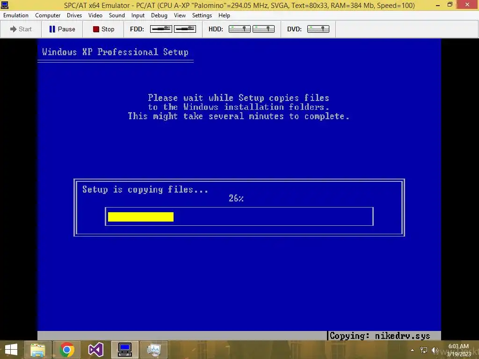This screenshot has width=479, height=359.
Task: Click the second HDD drive icon
Action: (x=263, y=29)
